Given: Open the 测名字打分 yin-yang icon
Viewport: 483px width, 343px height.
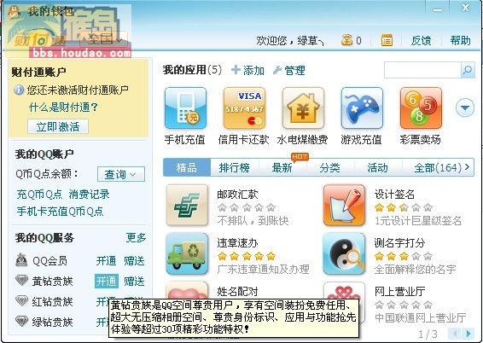Looking at the screenshot, I should point(344,253).
